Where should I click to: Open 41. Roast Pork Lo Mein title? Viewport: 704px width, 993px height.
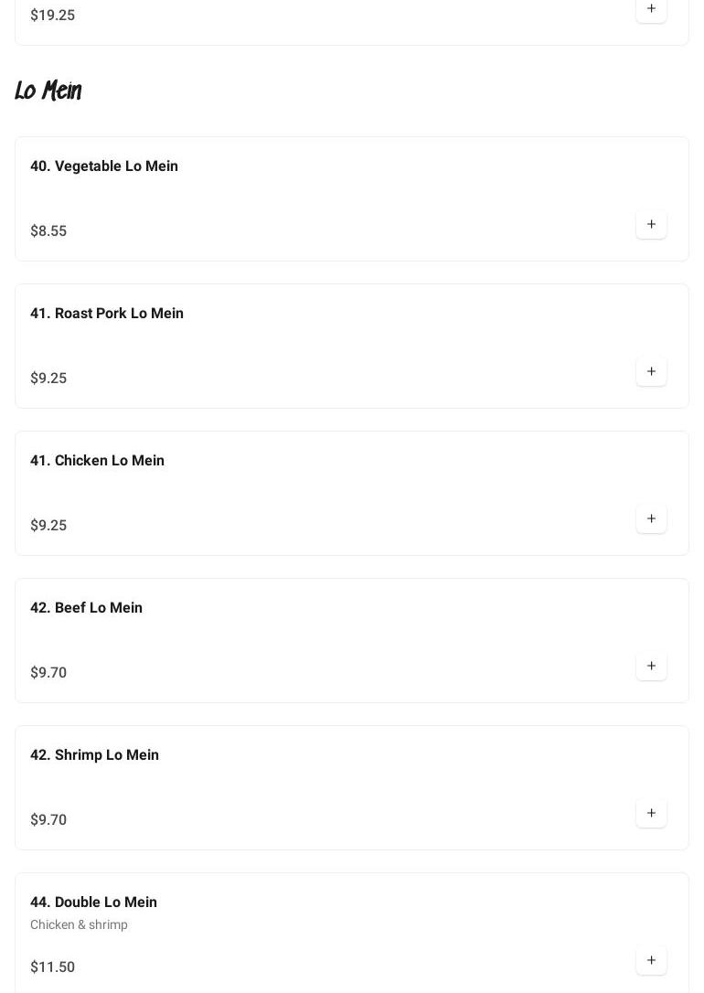click(107, 314)
